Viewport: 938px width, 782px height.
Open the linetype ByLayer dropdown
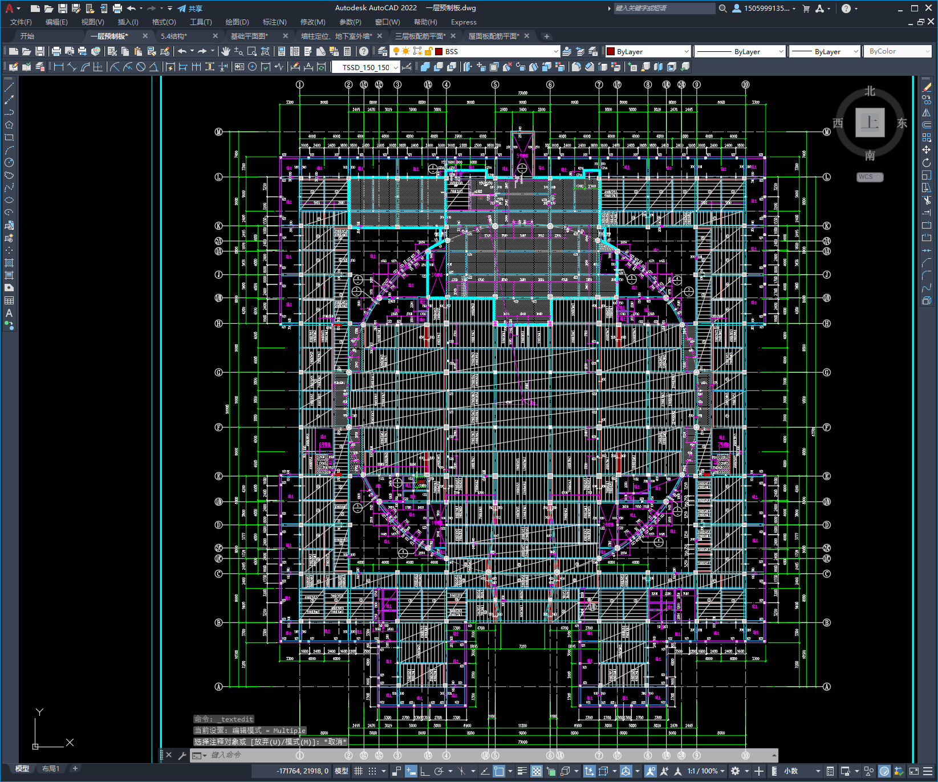click(x=741, y=51)
